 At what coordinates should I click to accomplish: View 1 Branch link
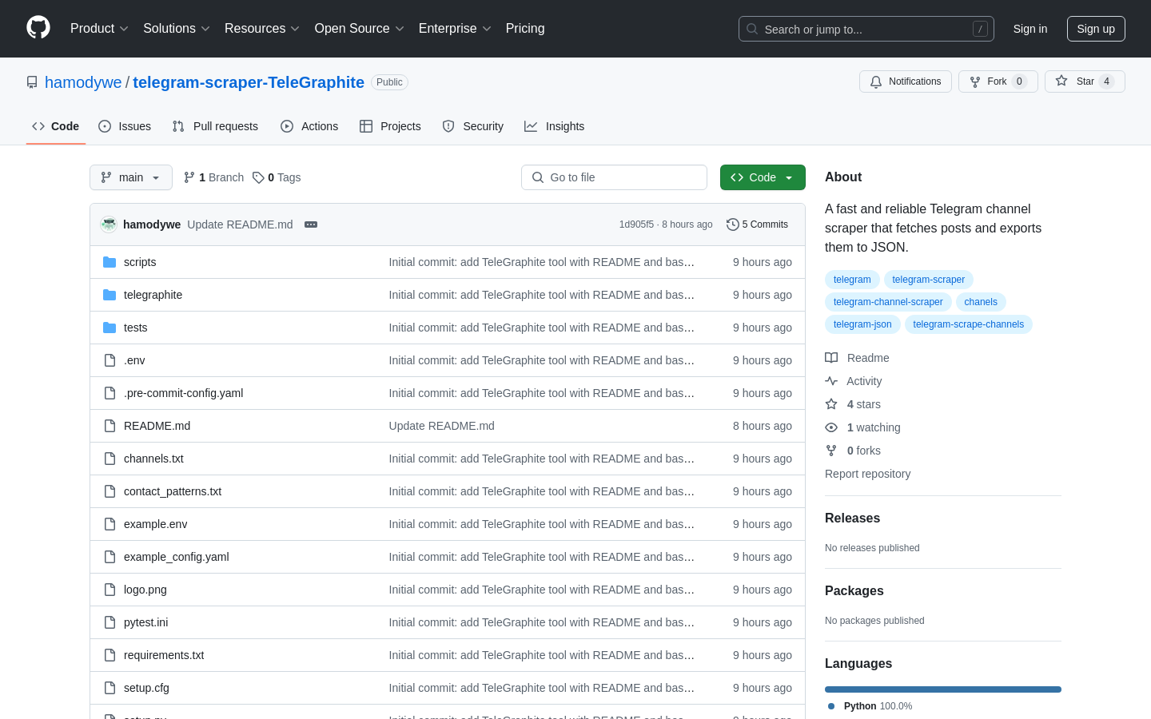(x=213, y=177)
